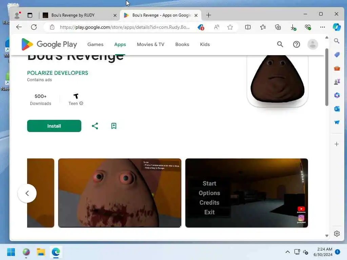Open split screen view

(248, 27)
